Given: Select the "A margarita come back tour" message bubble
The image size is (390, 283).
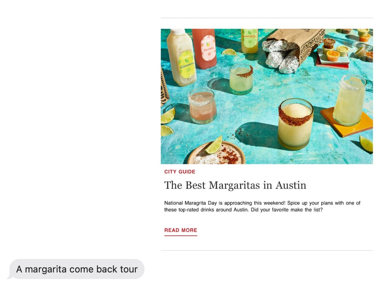Looking at the screenshot, I should (x=77, y=269).
